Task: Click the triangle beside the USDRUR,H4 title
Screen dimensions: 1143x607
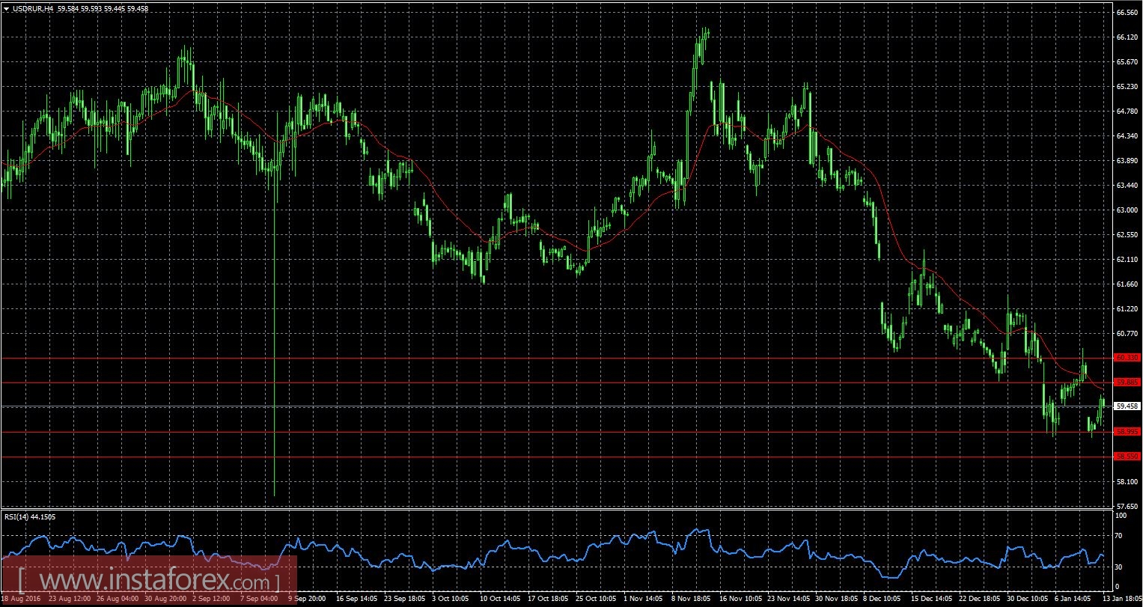Action: (5, 8)
